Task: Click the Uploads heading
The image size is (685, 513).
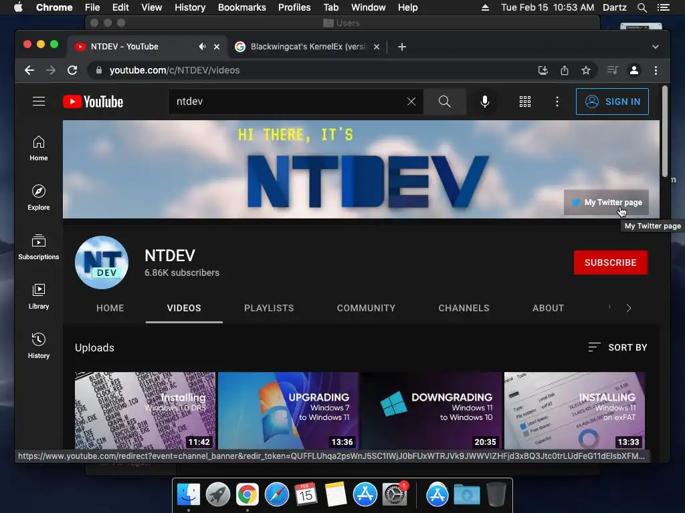Action: (x=94, y=347)
